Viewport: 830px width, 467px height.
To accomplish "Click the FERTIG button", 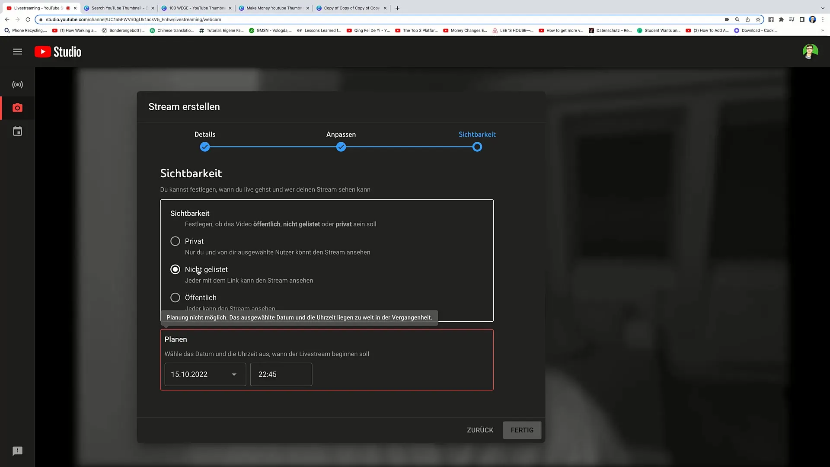I will click(522, 430).
